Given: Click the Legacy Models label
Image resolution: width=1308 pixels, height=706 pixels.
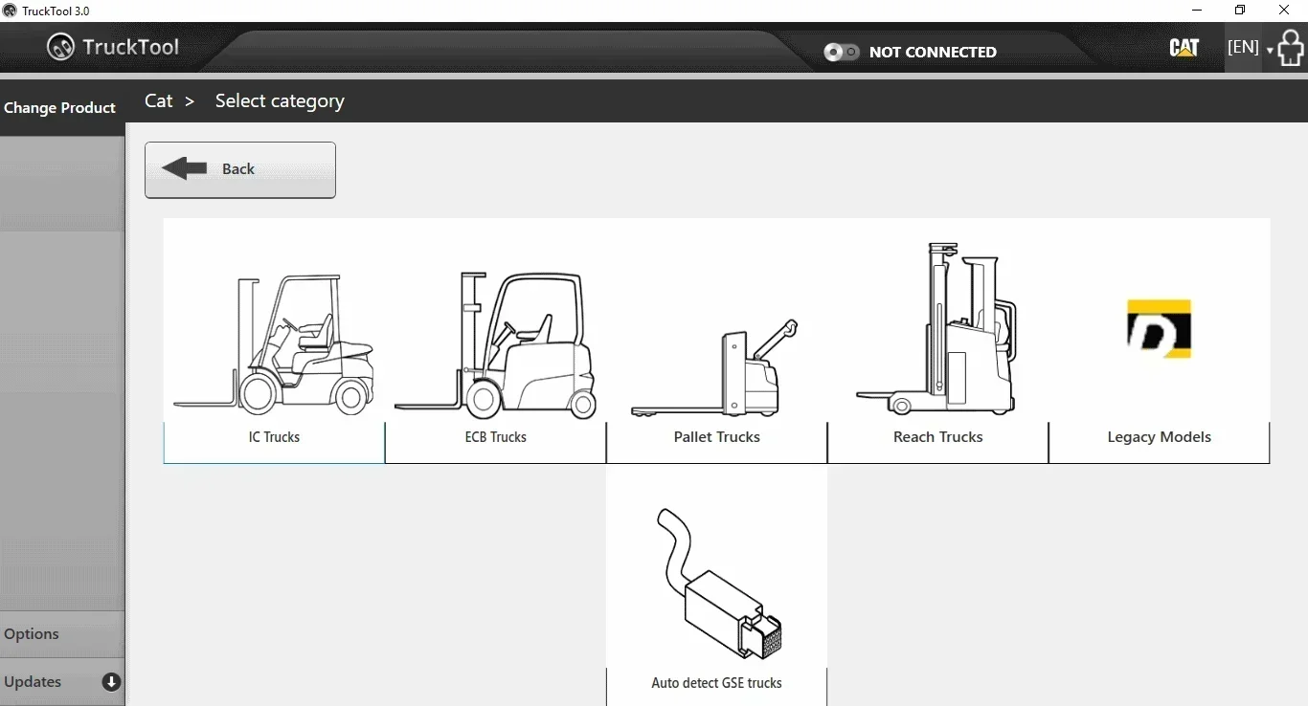Looking at the screenshot, I should pos(1160,437).
